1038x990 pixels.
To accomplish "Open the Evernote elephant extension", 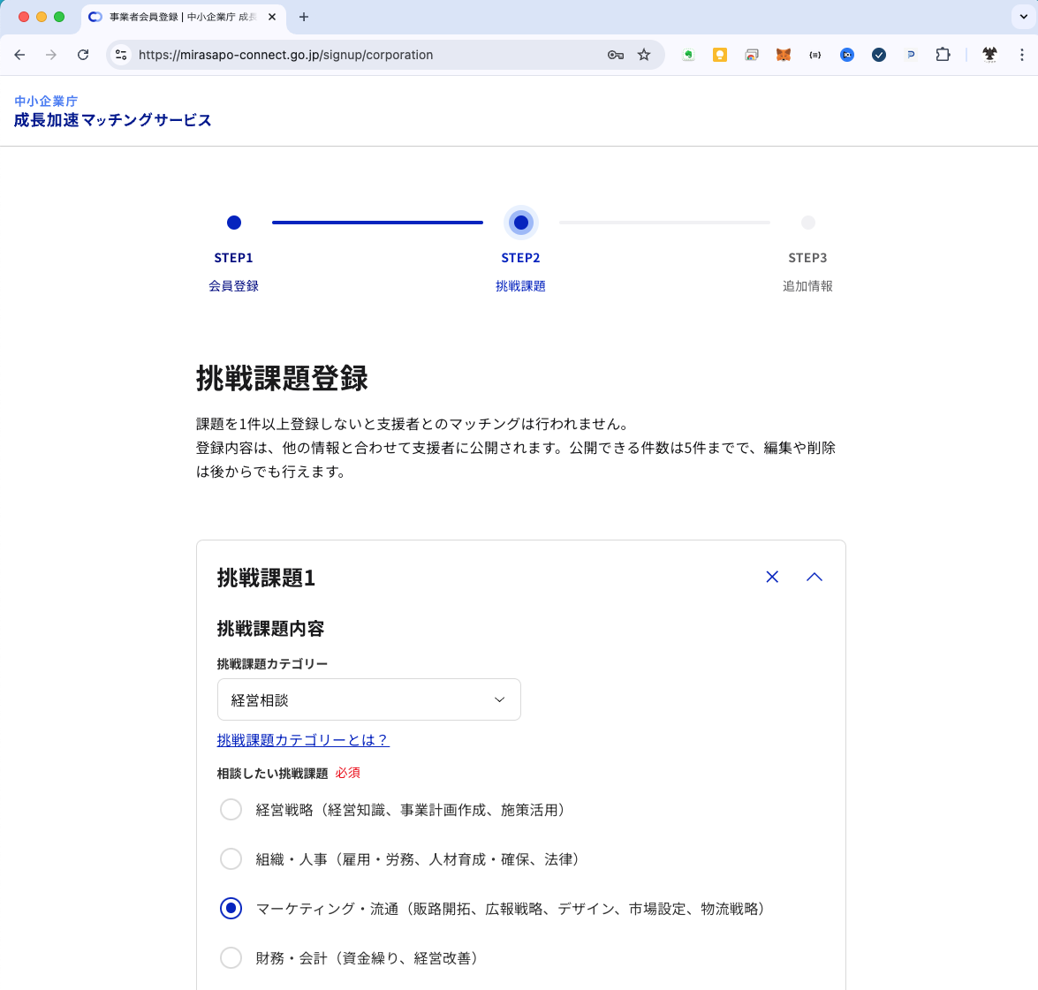I will click(x=688, y=55).
